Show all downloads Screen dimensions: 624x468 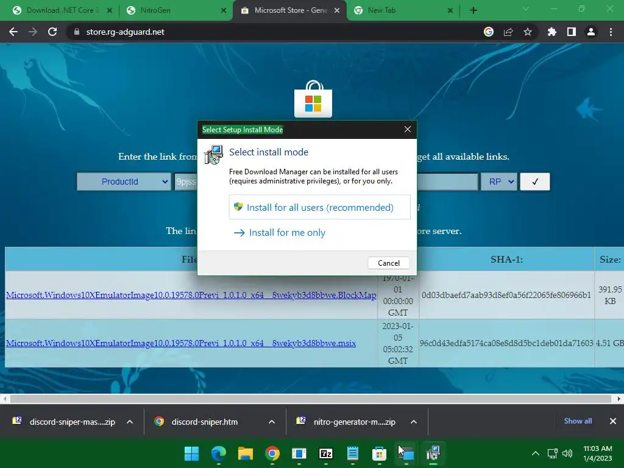[x=578, y=421]
